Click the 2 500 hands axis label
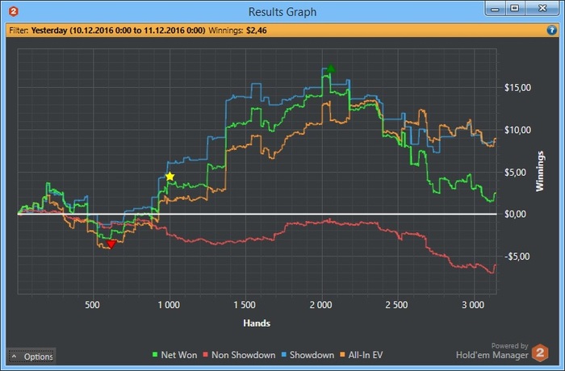565x371 pixels. tap(396, 305)
